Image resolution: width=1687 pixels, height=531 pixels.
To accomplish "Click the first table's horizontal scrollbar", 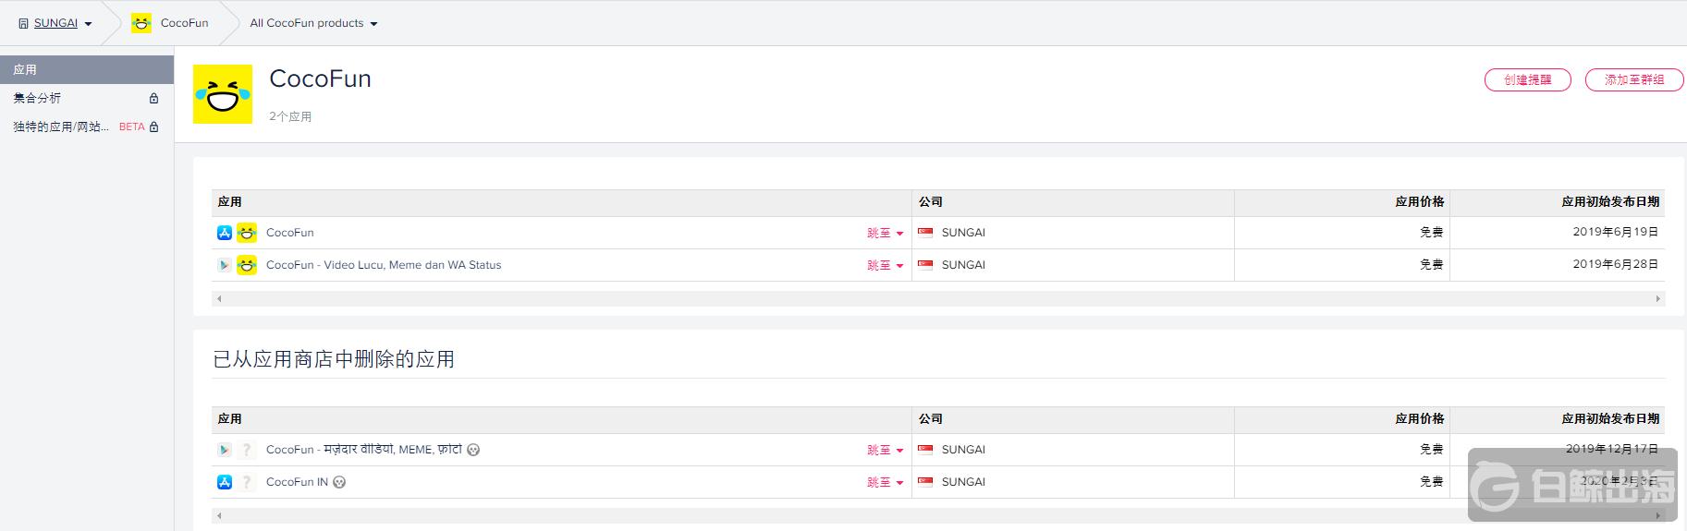I will [x=937, y=298].
